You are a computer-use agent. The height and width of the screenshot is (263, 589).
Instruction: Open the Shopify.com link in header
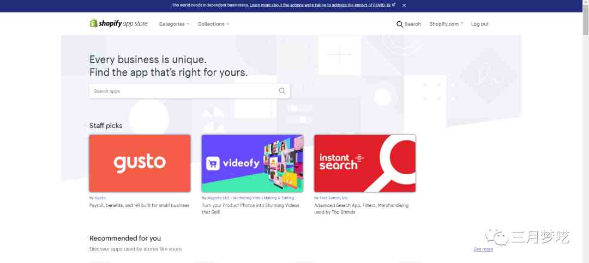446,24
